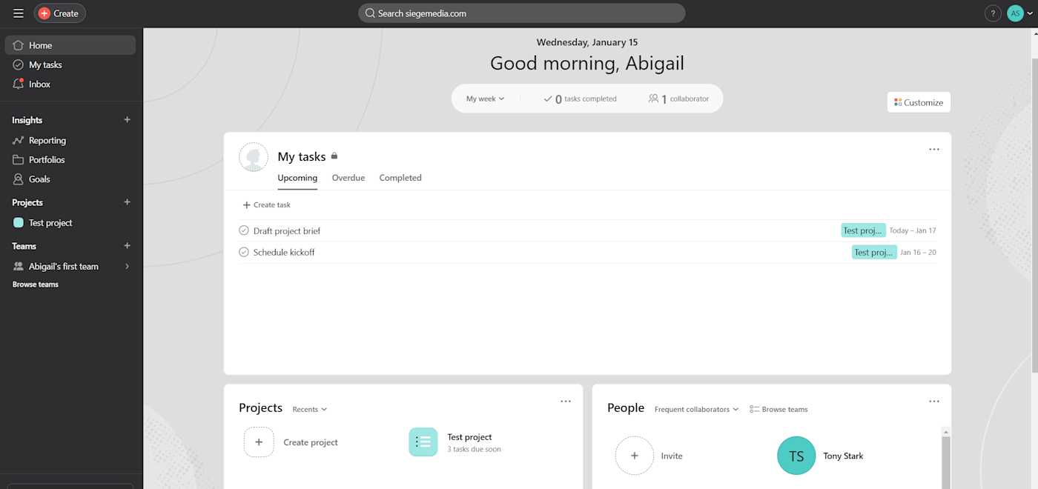
Task: Open Test project card title
Action: click(x=469, y=437)
